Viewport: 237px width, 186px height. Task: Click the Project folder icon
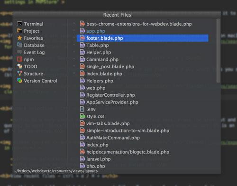point(19,31)
